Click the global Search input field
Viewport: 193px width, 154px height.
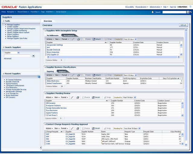(x=174, y=12)
